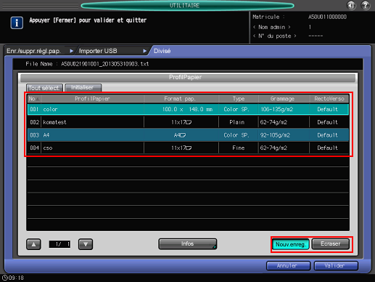
Task: Click the clock icon near 09:18
Action: click(5, 278)
